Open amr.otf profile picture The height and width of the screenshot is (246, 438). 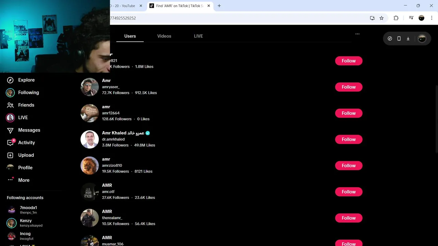[90, 192]
